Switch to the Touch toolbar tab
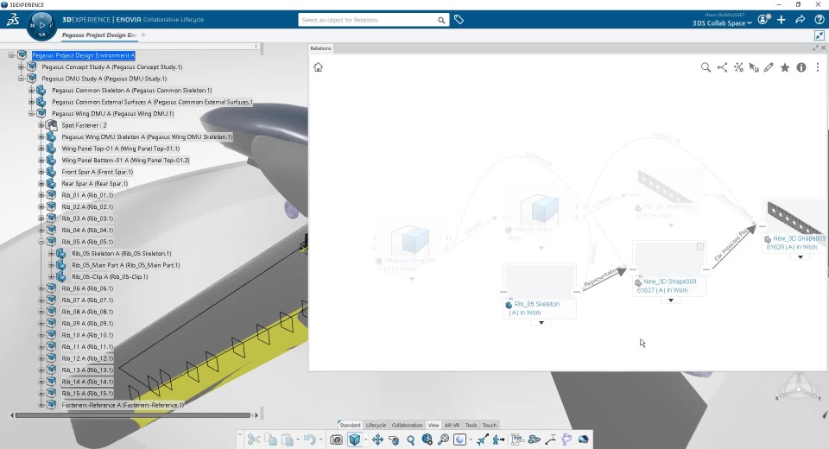 click(490, 425)
